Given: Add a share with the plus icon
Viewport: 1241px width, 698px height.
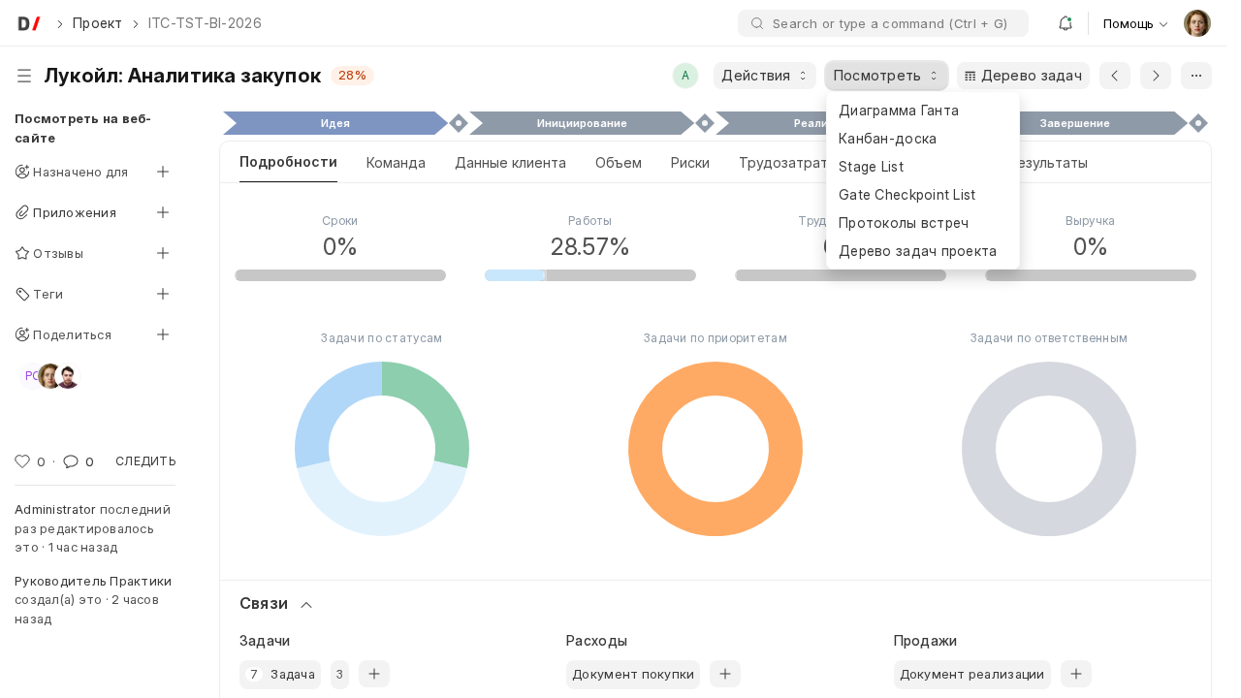Looking at the screenshot, I should tap(163, 334).
